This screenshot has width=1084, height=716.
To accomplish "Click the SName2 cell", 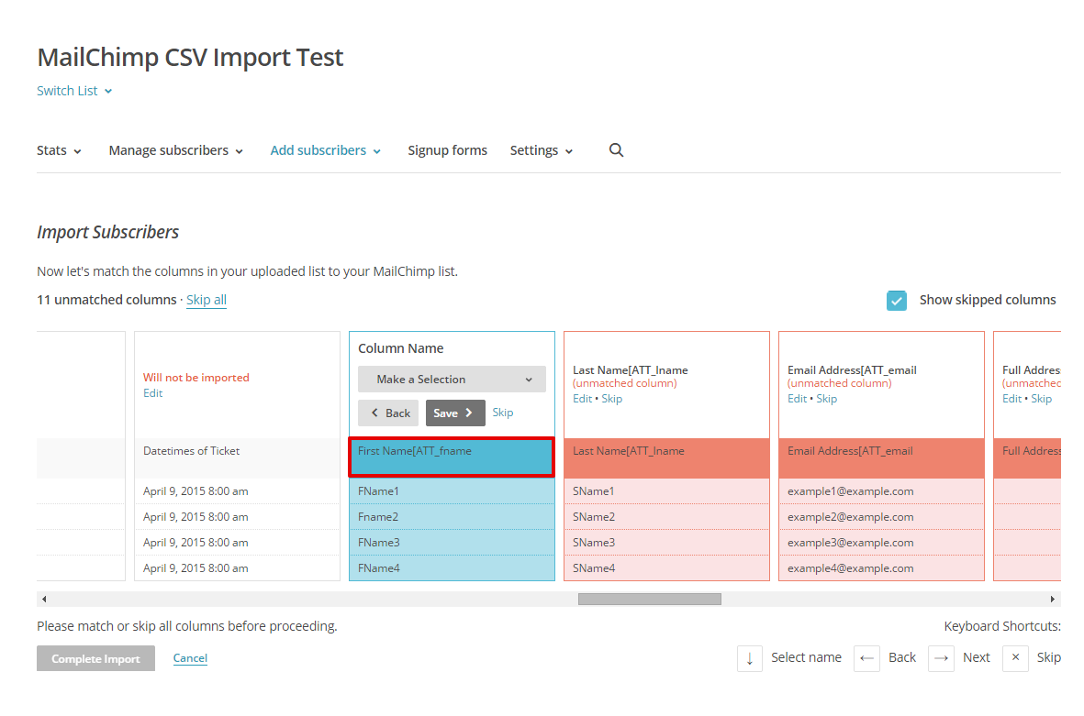I will [666, 516].
